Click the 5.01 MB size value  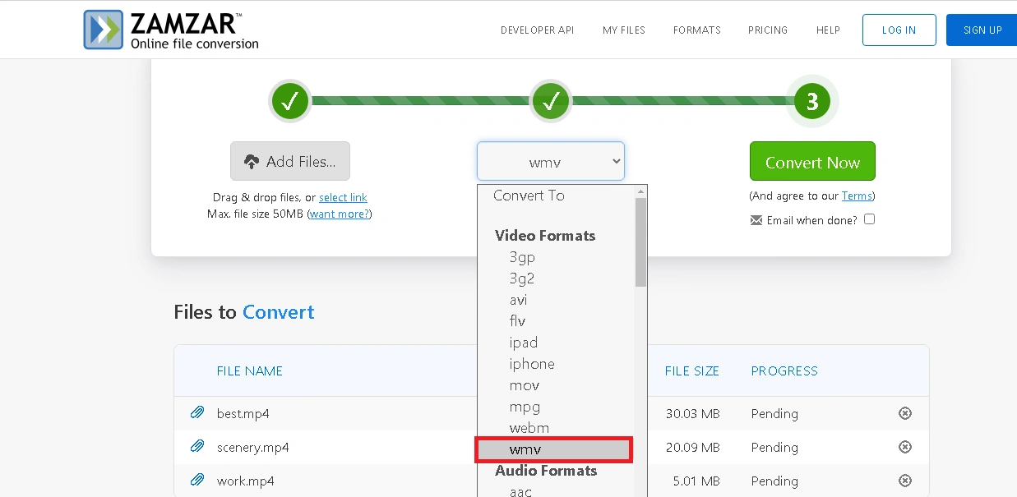pos(696,481)
